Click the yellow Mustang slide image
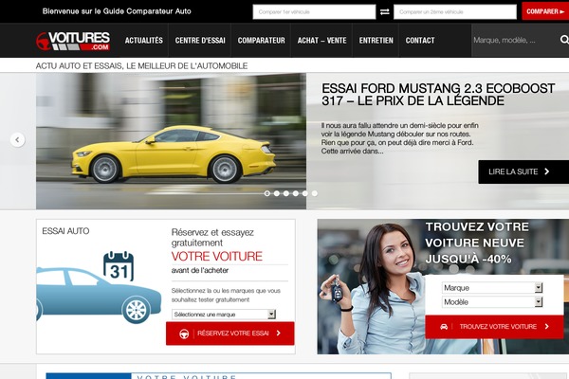The height and width of the screenshot is (379, 569). [171, 141]
